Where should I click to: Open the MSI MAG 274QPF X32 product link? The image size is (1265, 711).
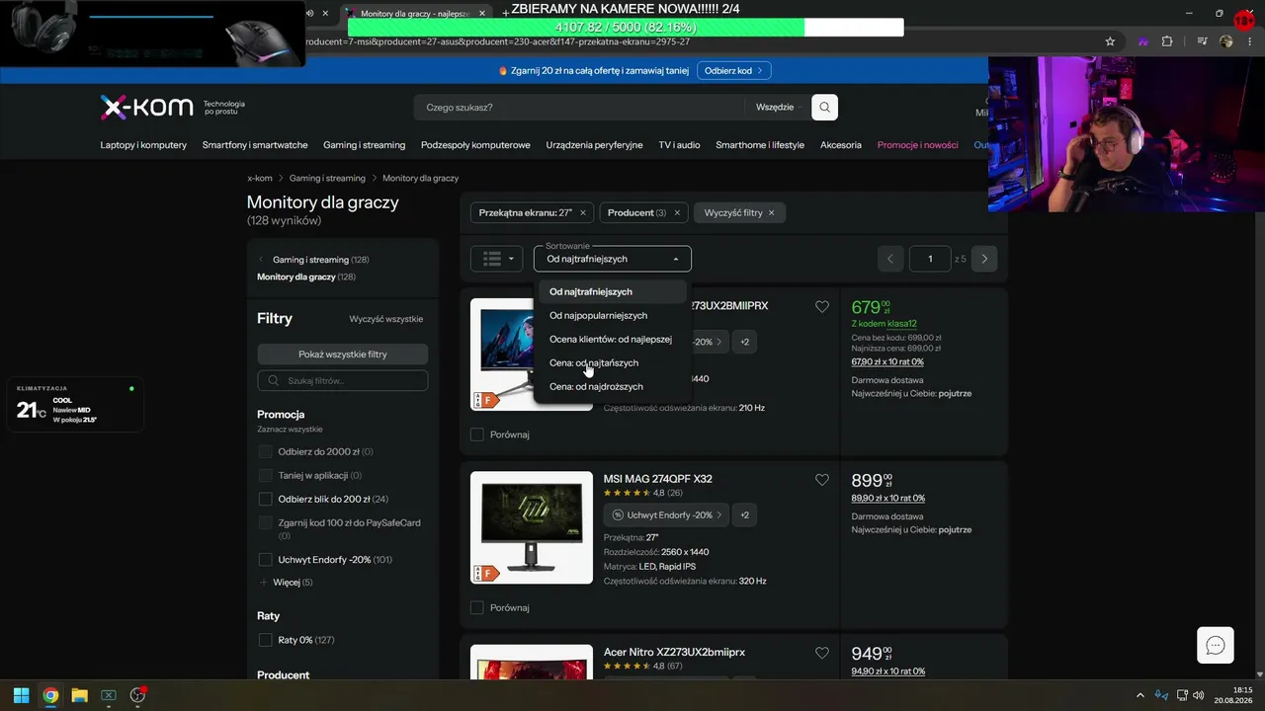(658, 479)
